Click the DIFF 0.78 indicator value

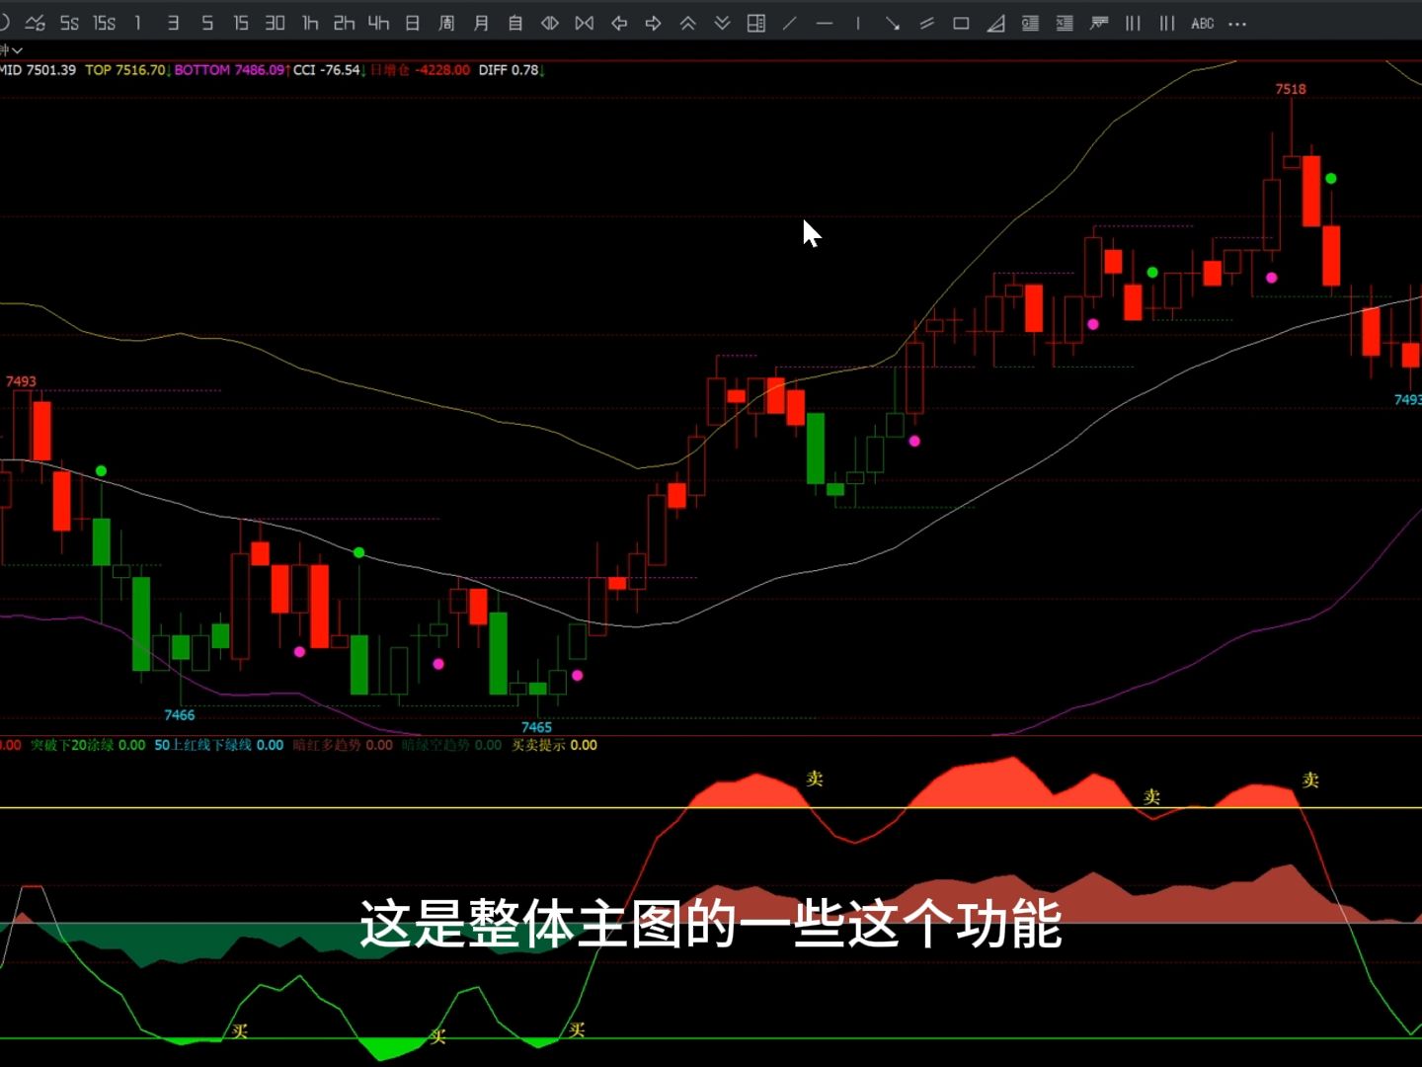point(511,70)
